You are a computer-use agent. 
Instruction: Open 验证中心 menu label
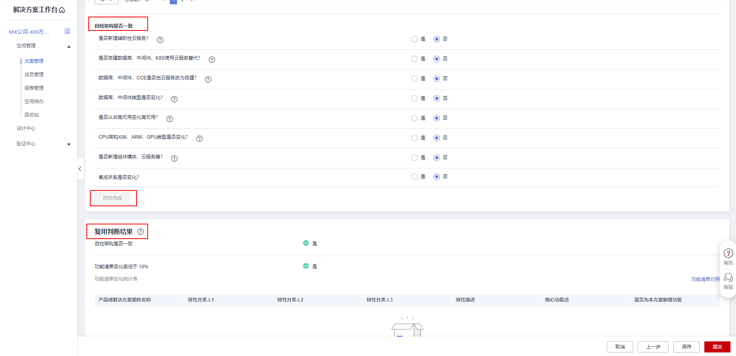[26, 144]
